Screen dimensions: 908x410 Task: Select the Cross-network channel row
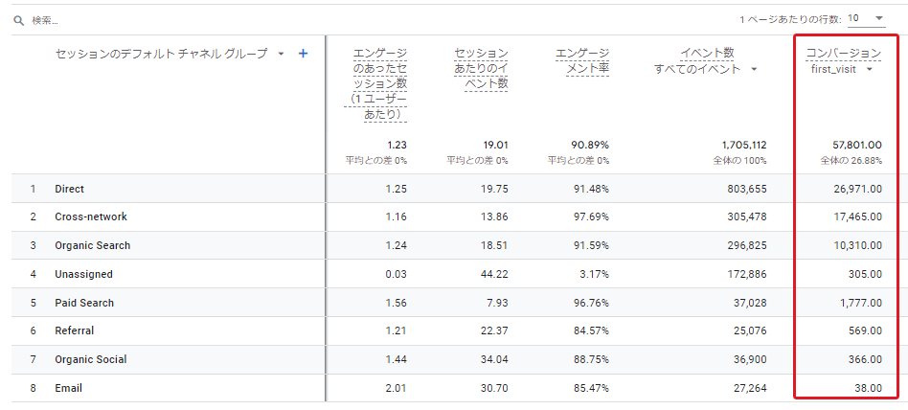(453, 216)
